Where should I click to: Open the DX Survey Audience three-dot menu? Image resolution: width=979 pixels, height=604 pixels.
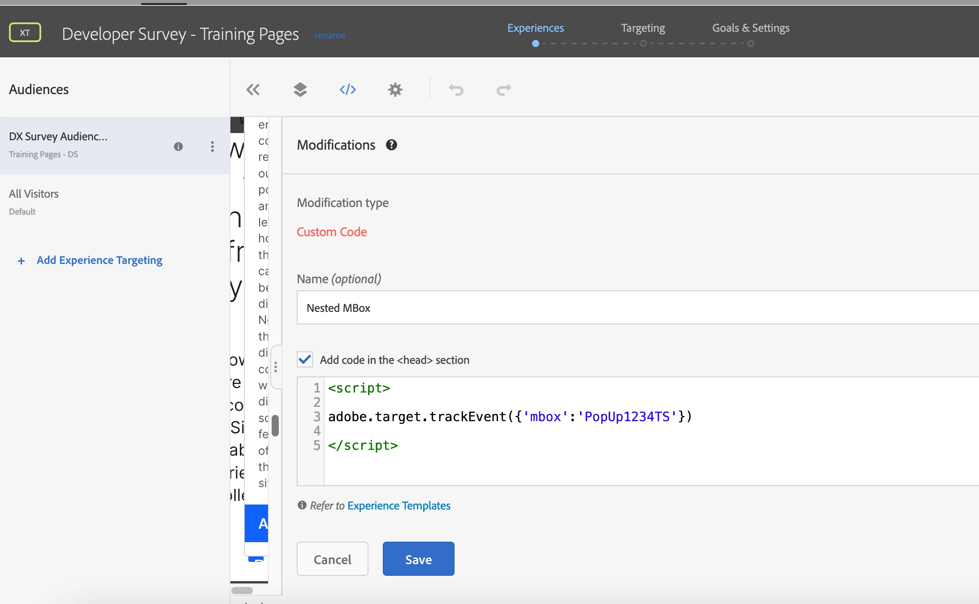212,147
